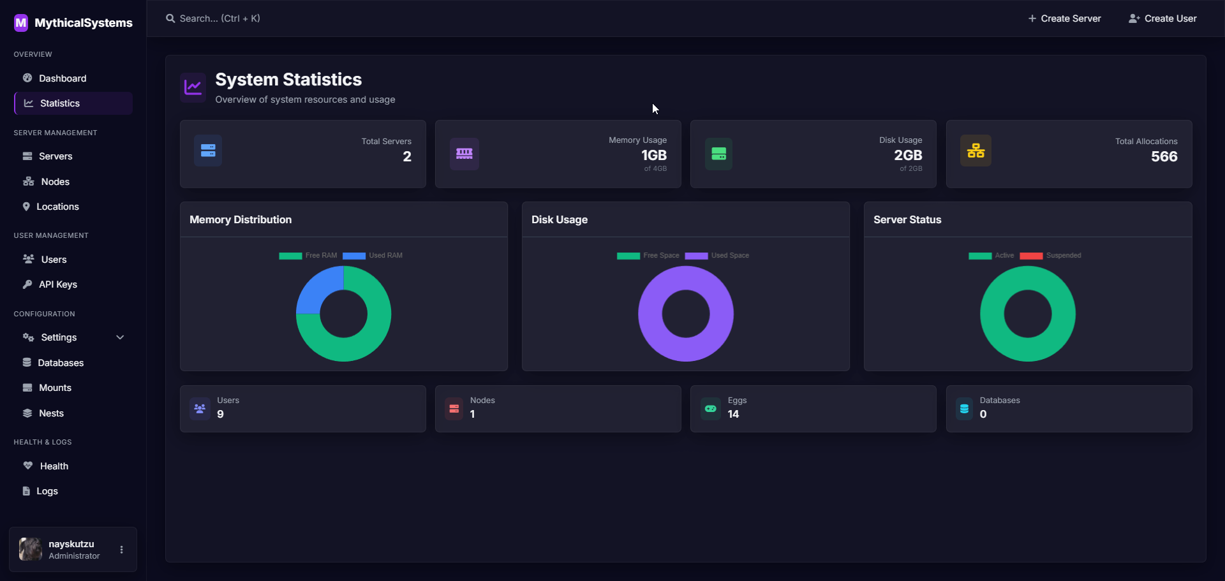Click the Users count card icon
1225x581 pixels.
tap(200, 408)
